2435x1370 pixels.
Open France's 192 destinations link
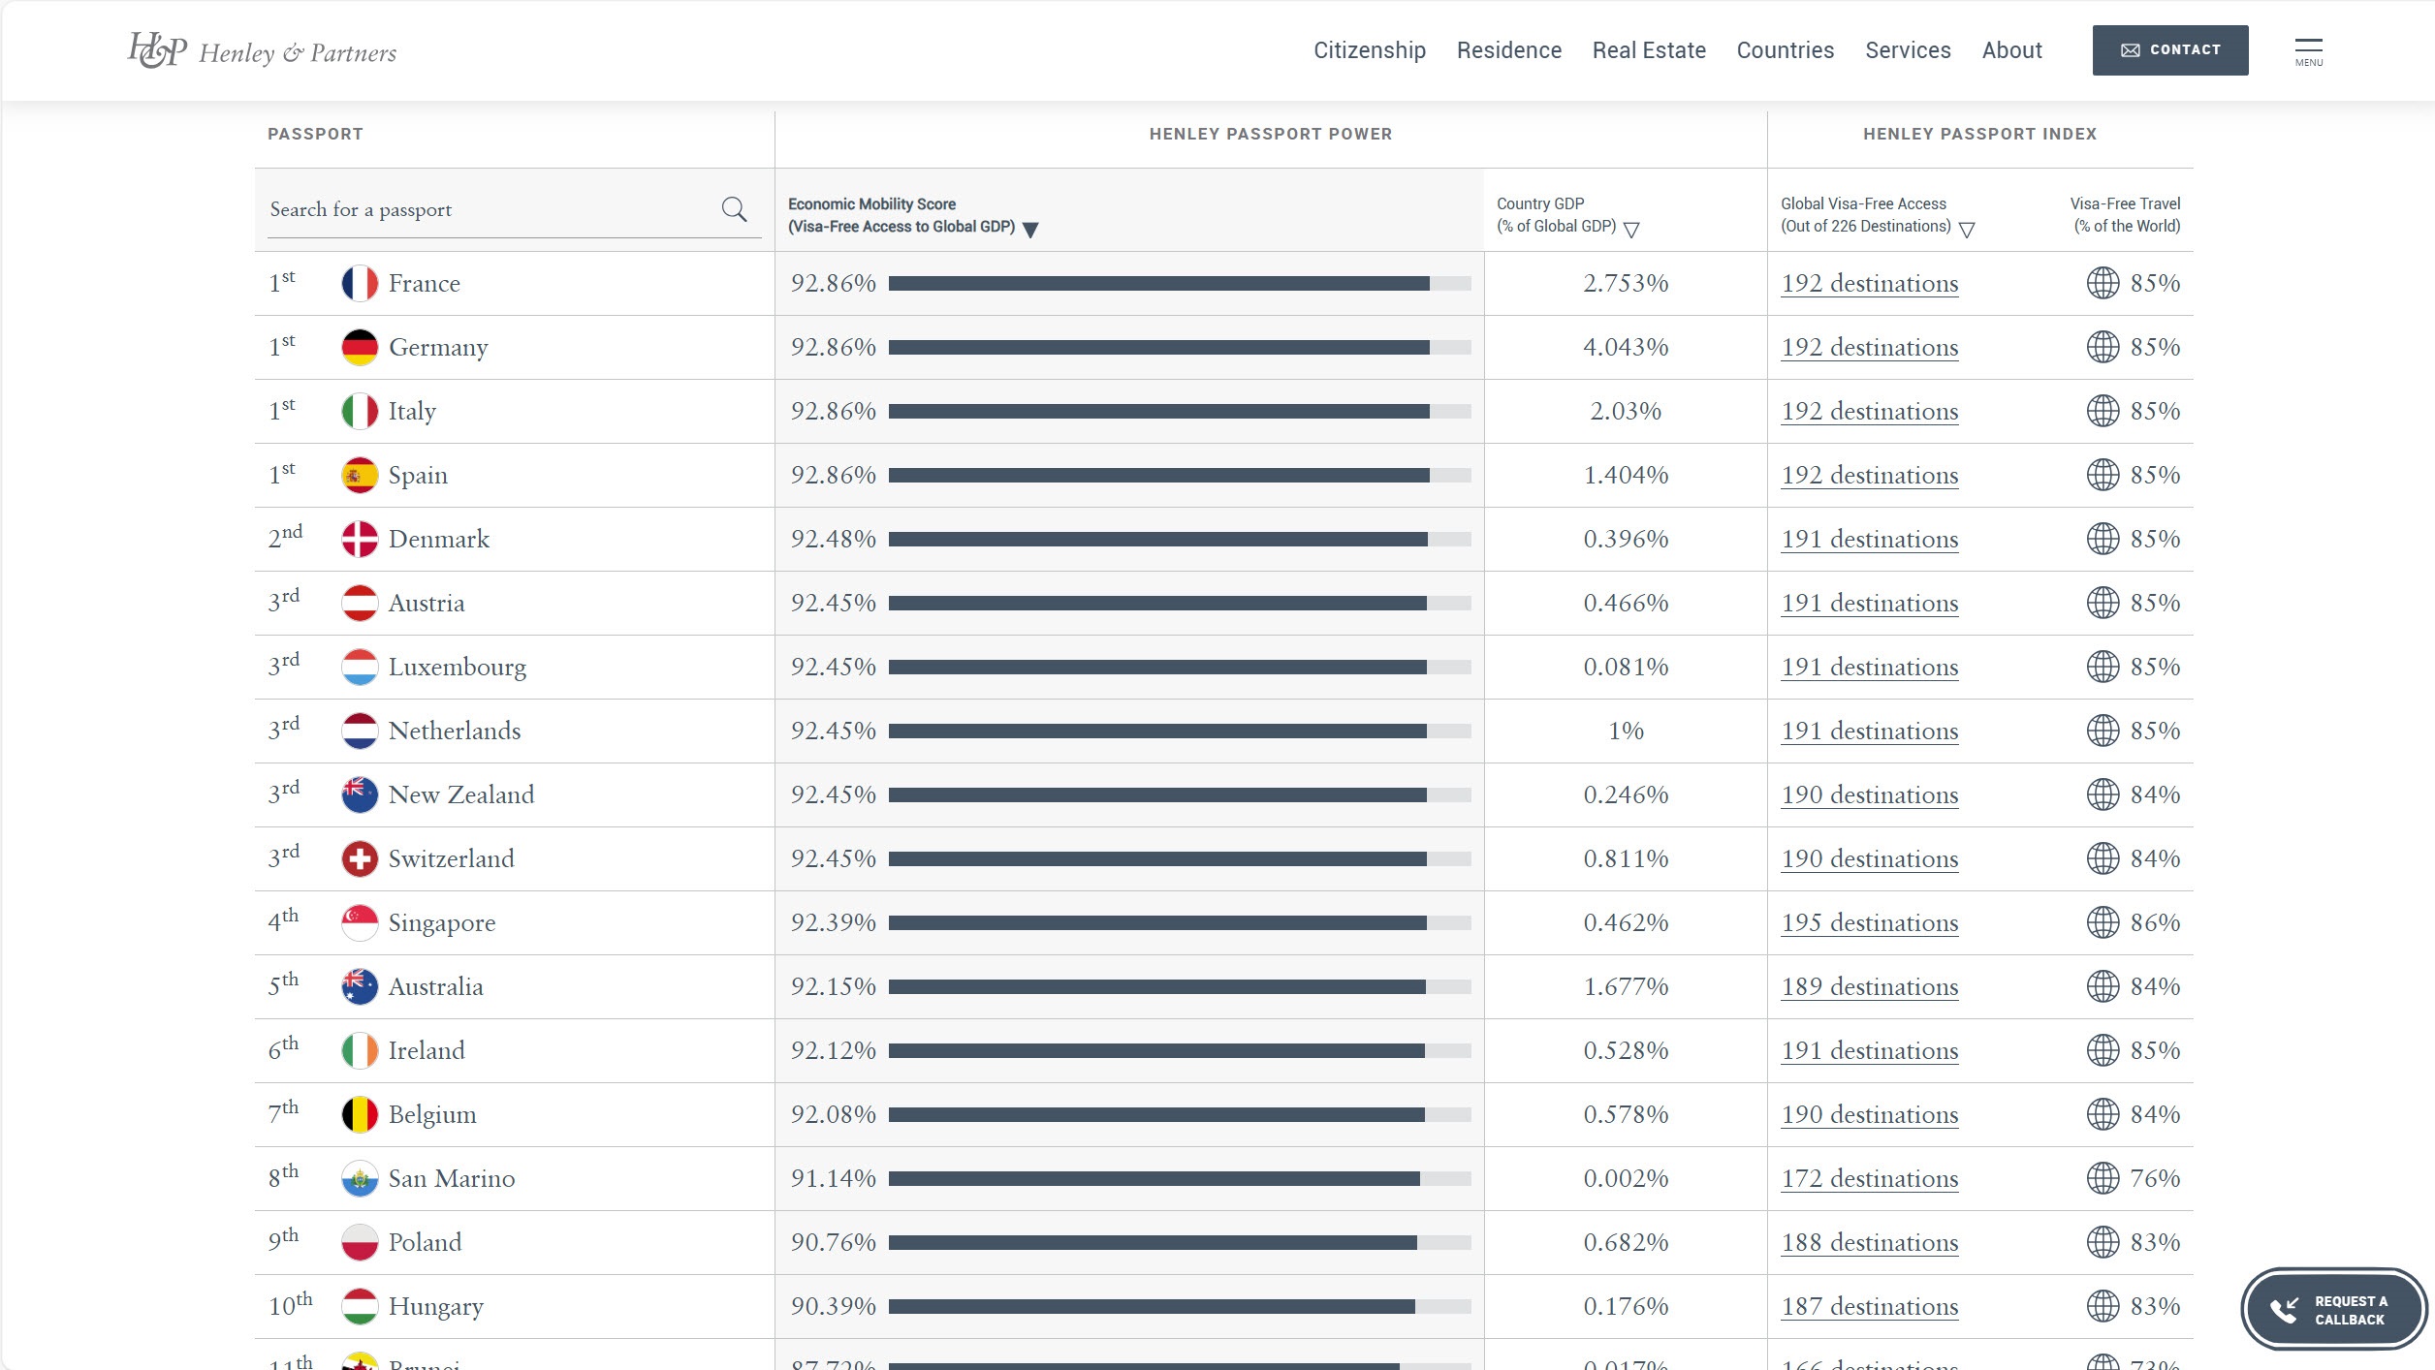click(1869, 284)
